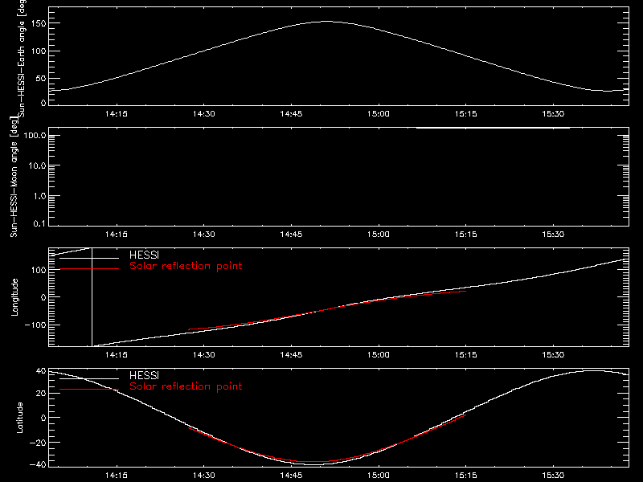Image resolution: width=643 pixels, height=482 pixels.
Task: Click Solar reflection point legend in Longitude plot
Action: (186, 266)
